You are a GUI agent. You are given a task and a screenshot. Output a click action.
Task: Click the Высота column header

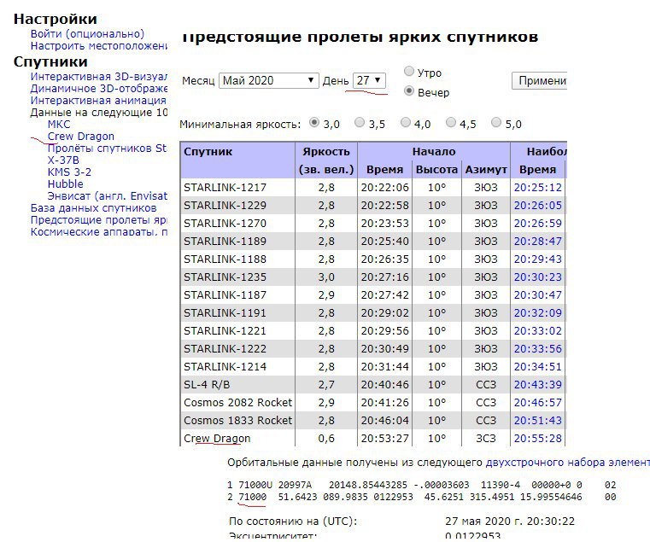click(436, 170)
